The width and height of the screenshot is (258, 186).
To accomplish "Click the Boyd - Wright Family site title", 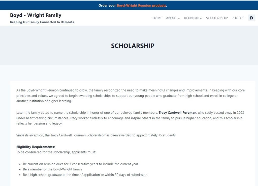I will pos(36,15).
